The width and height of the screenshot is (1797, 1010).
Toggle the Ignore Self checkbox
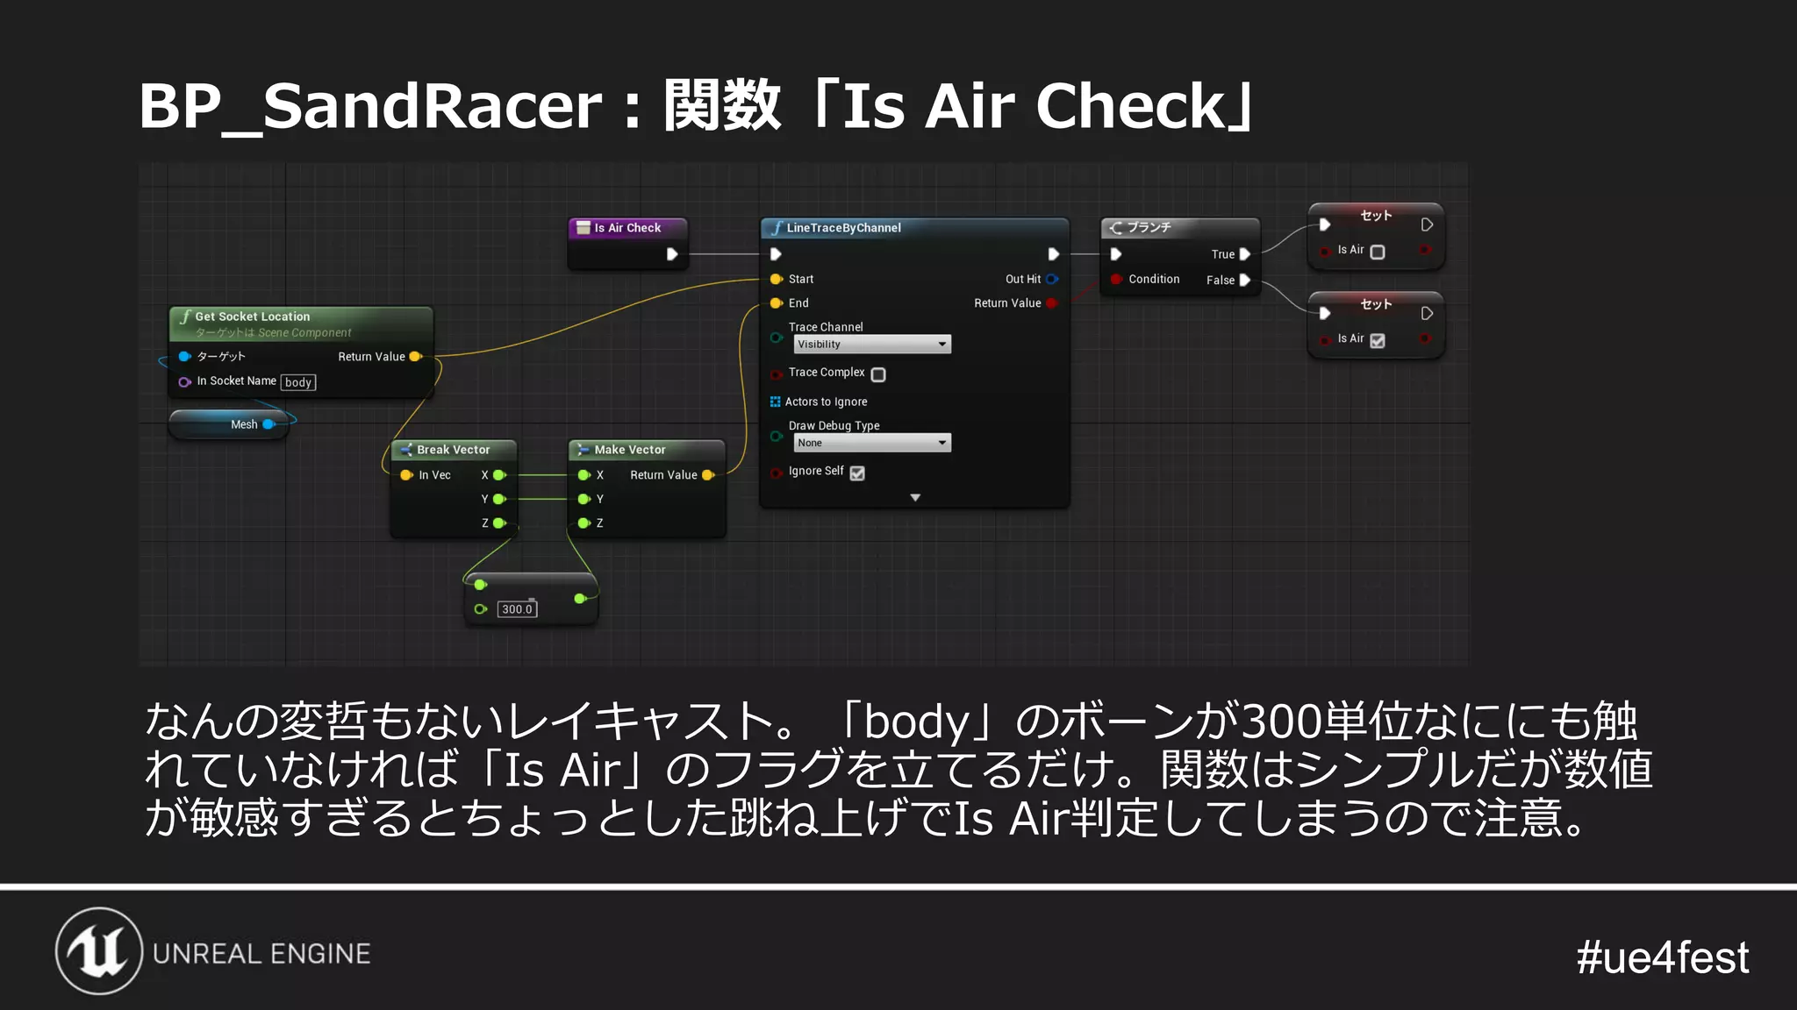pos(857,473)
